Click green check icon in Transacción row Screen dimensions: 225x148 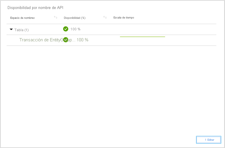click(x=66, y=40)
